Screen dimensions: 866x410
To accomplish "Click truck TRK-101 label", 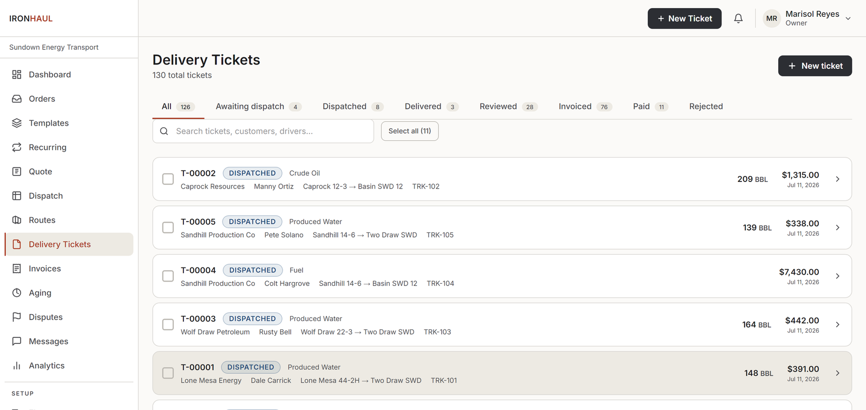I will coord(444,381).
